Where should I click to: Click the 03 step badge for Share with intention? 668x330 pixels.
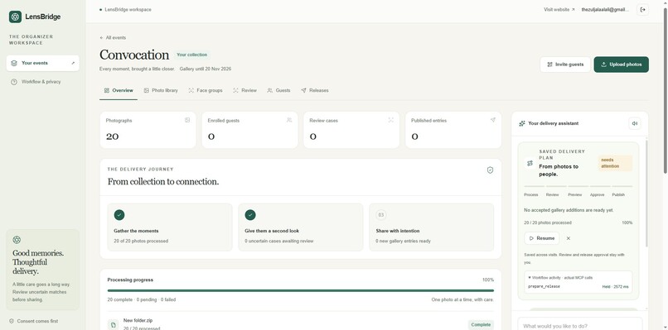381,215
